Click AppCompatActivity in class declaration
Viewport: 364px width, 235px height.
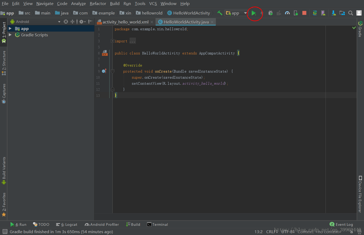coord(217,53)
